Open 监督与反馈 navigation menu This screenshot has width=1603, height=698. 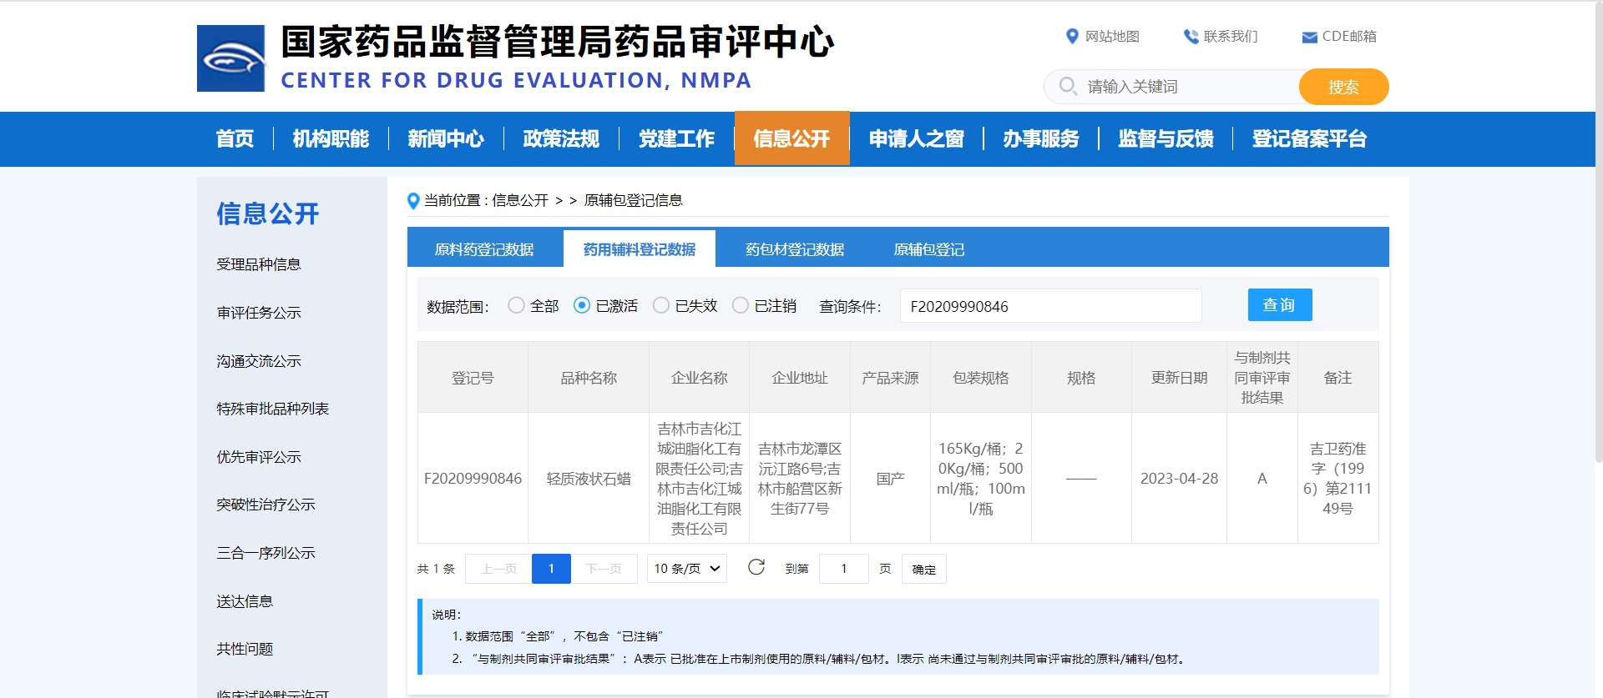(x=1166, y=138)
